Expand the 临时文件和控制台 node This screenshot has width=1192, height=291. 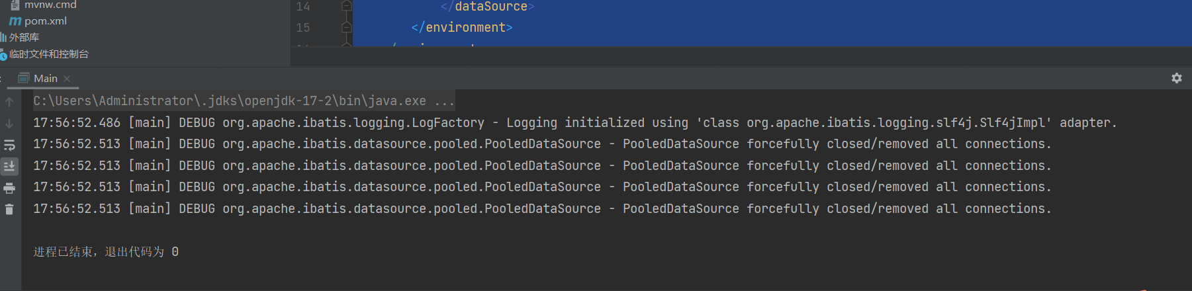(48, 54)
